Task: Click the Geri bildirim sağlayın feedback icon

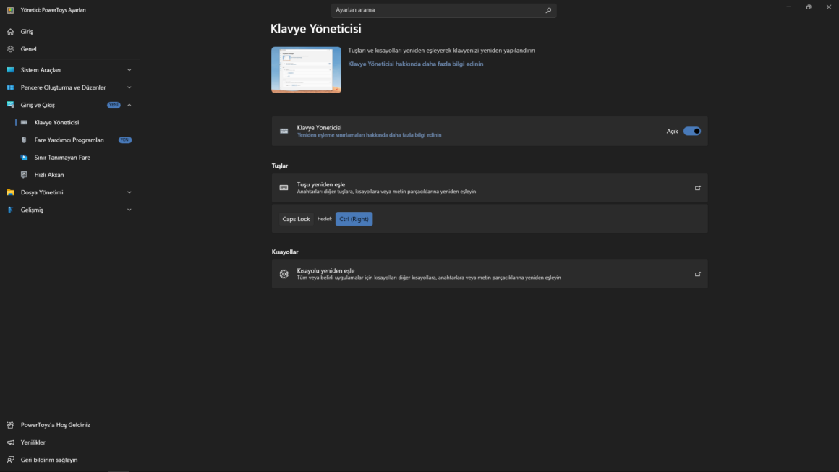Action: tap(10, 460)
